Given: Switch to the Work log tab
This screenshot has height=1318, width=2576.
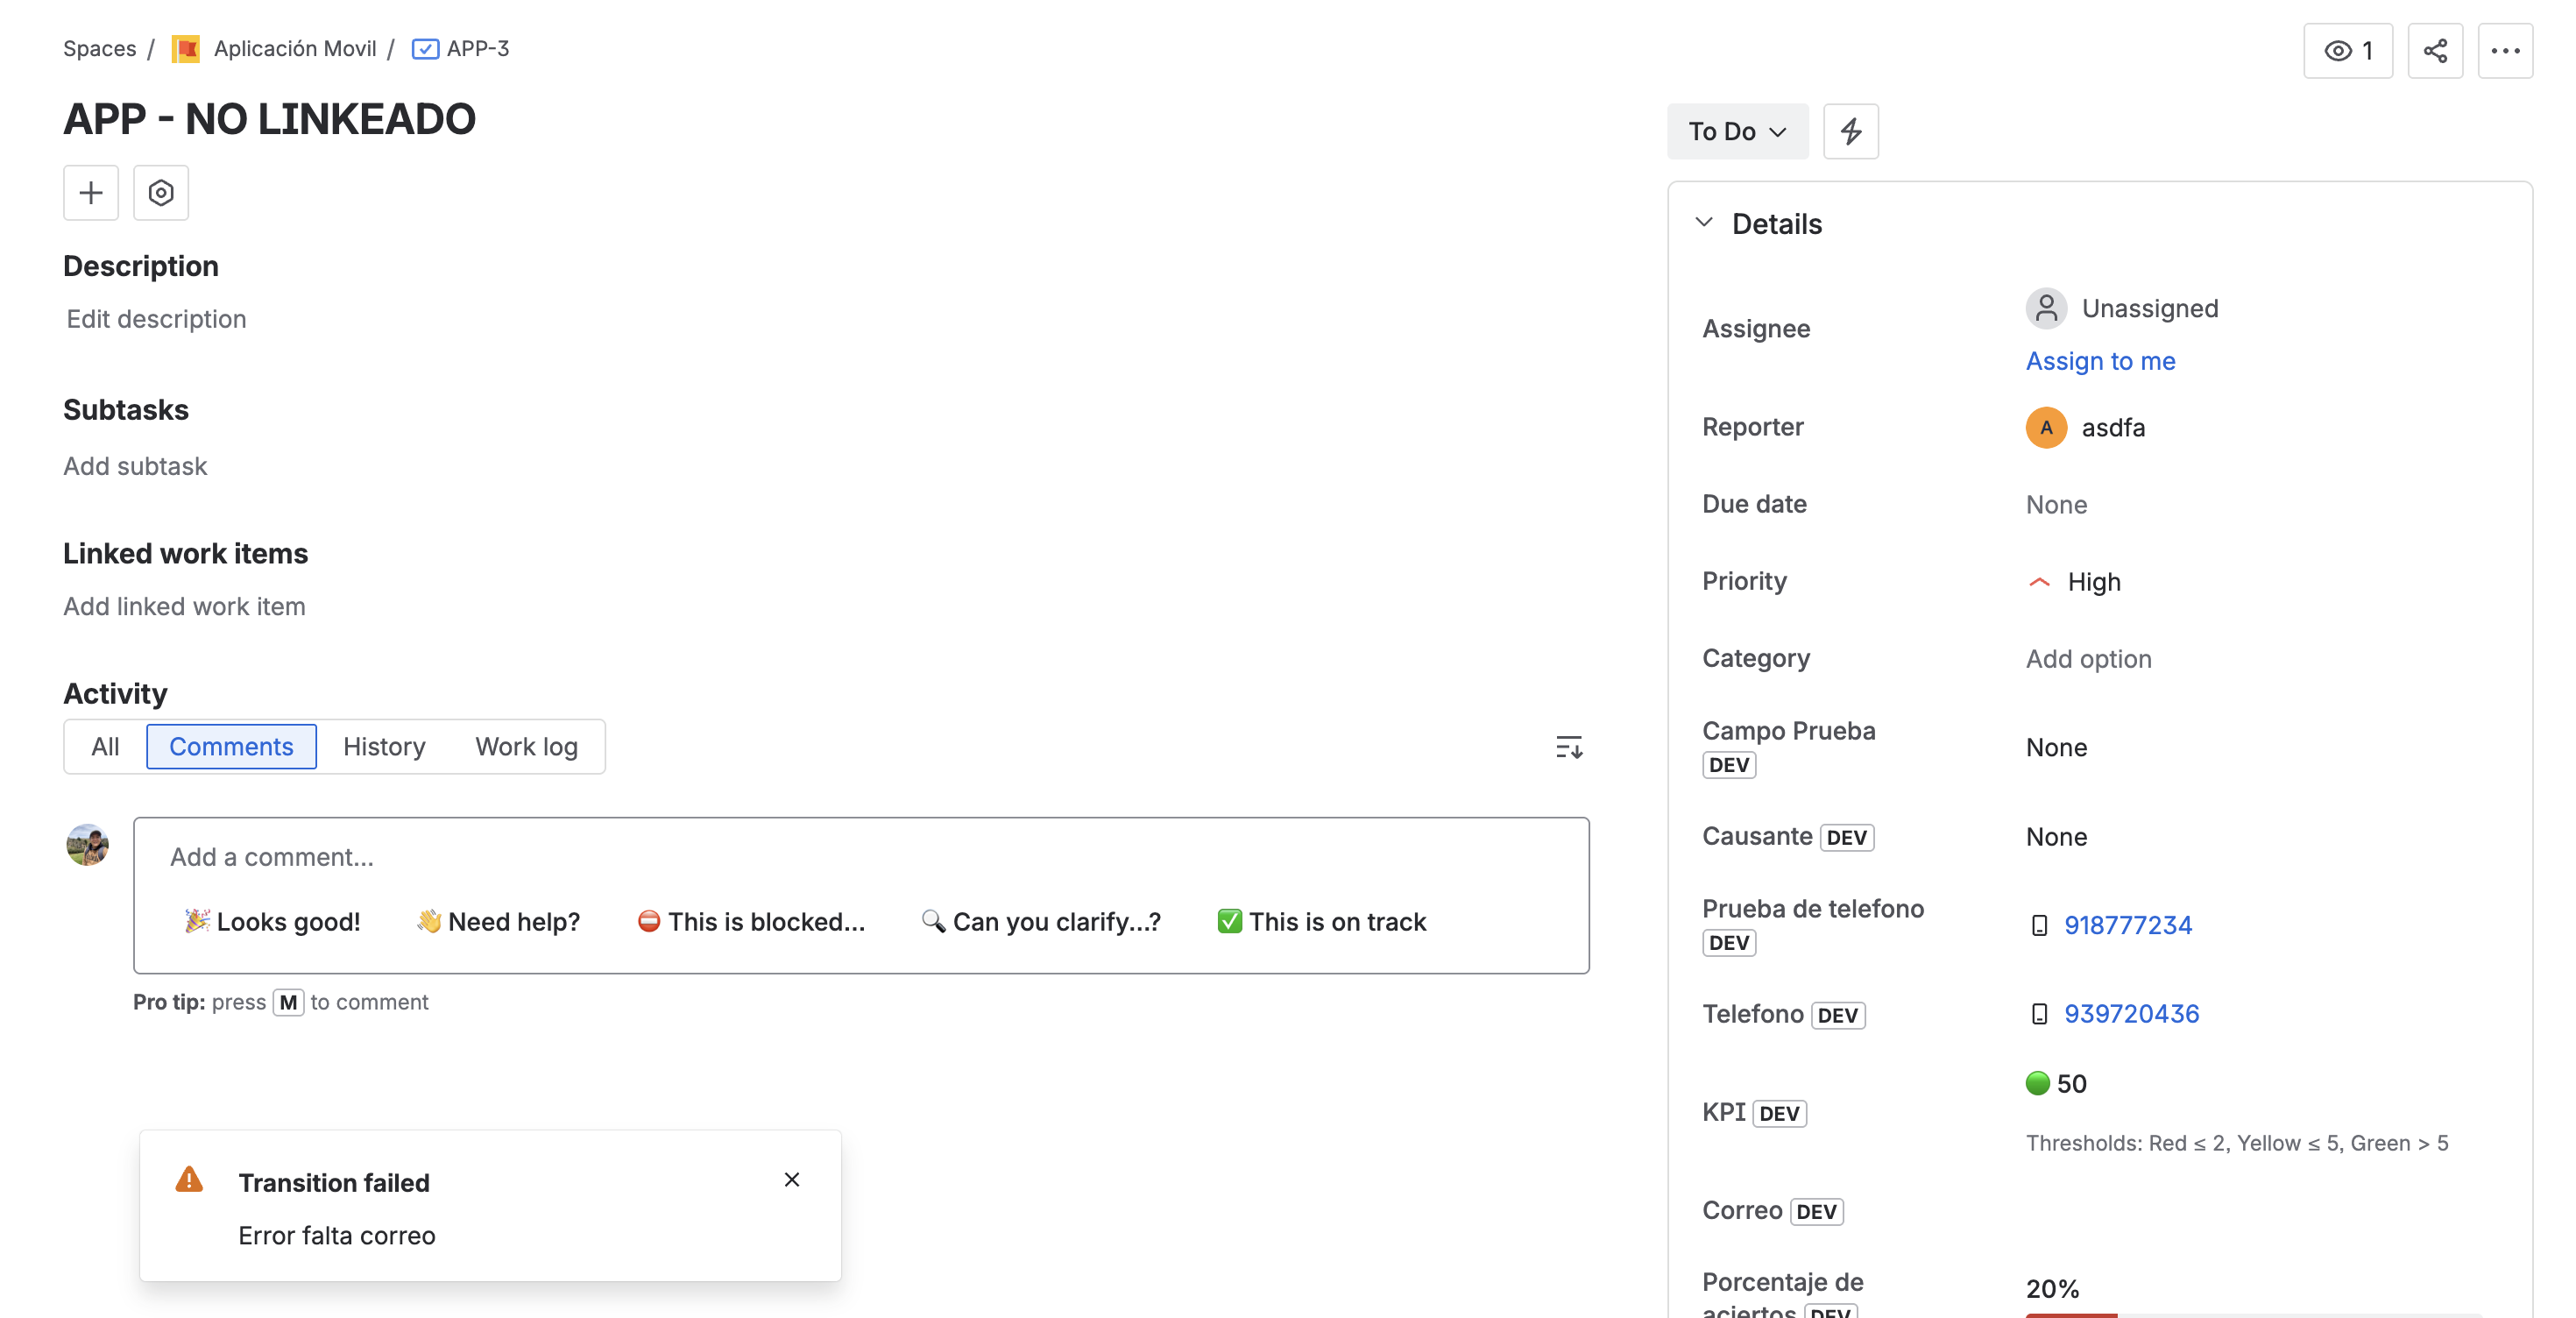Looking at the screenshot, I should (x=526, y=747).
